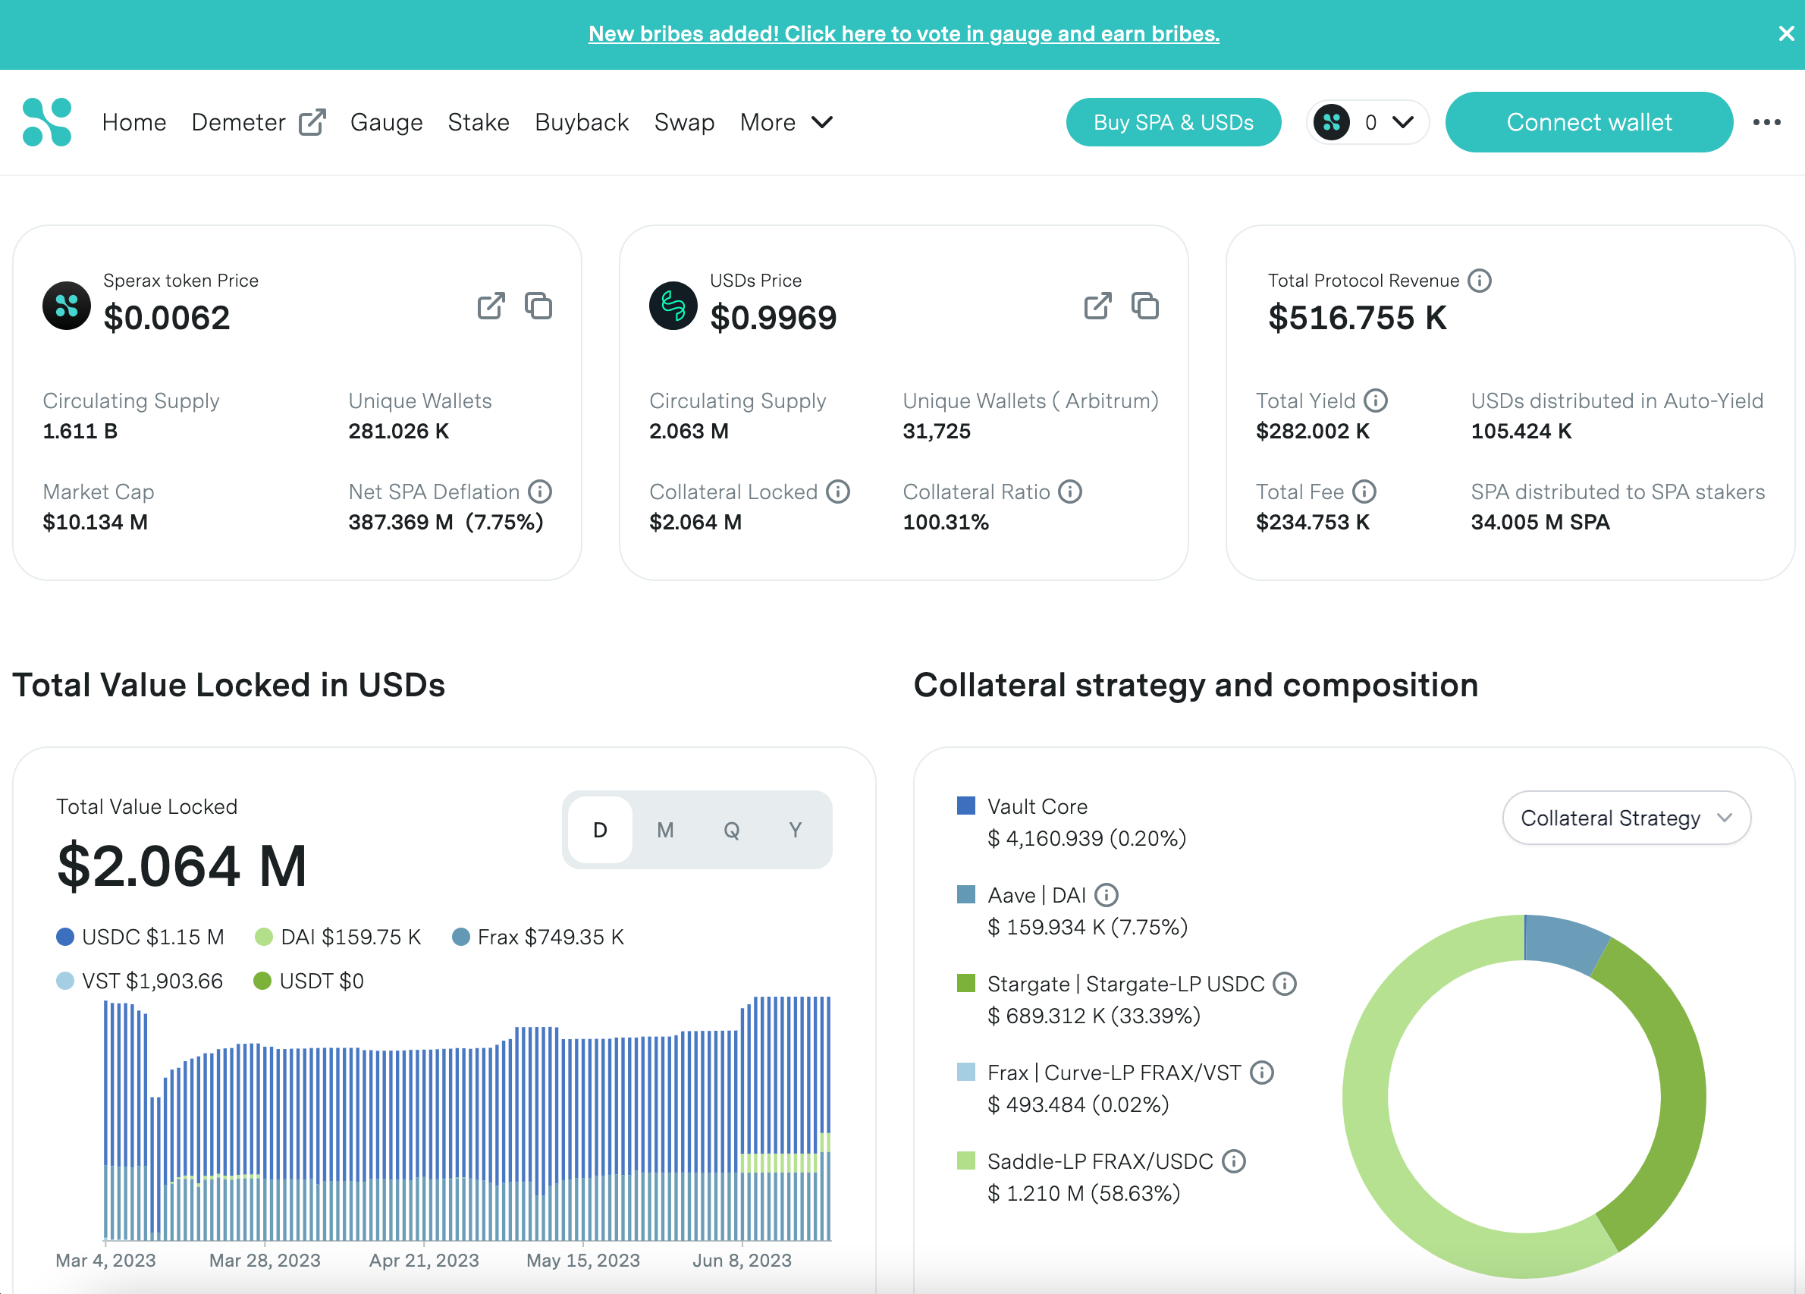The height and width of the screenshot is (1294, 1805).
Task: Select the D daily chart range
Action: pos(600,830)
